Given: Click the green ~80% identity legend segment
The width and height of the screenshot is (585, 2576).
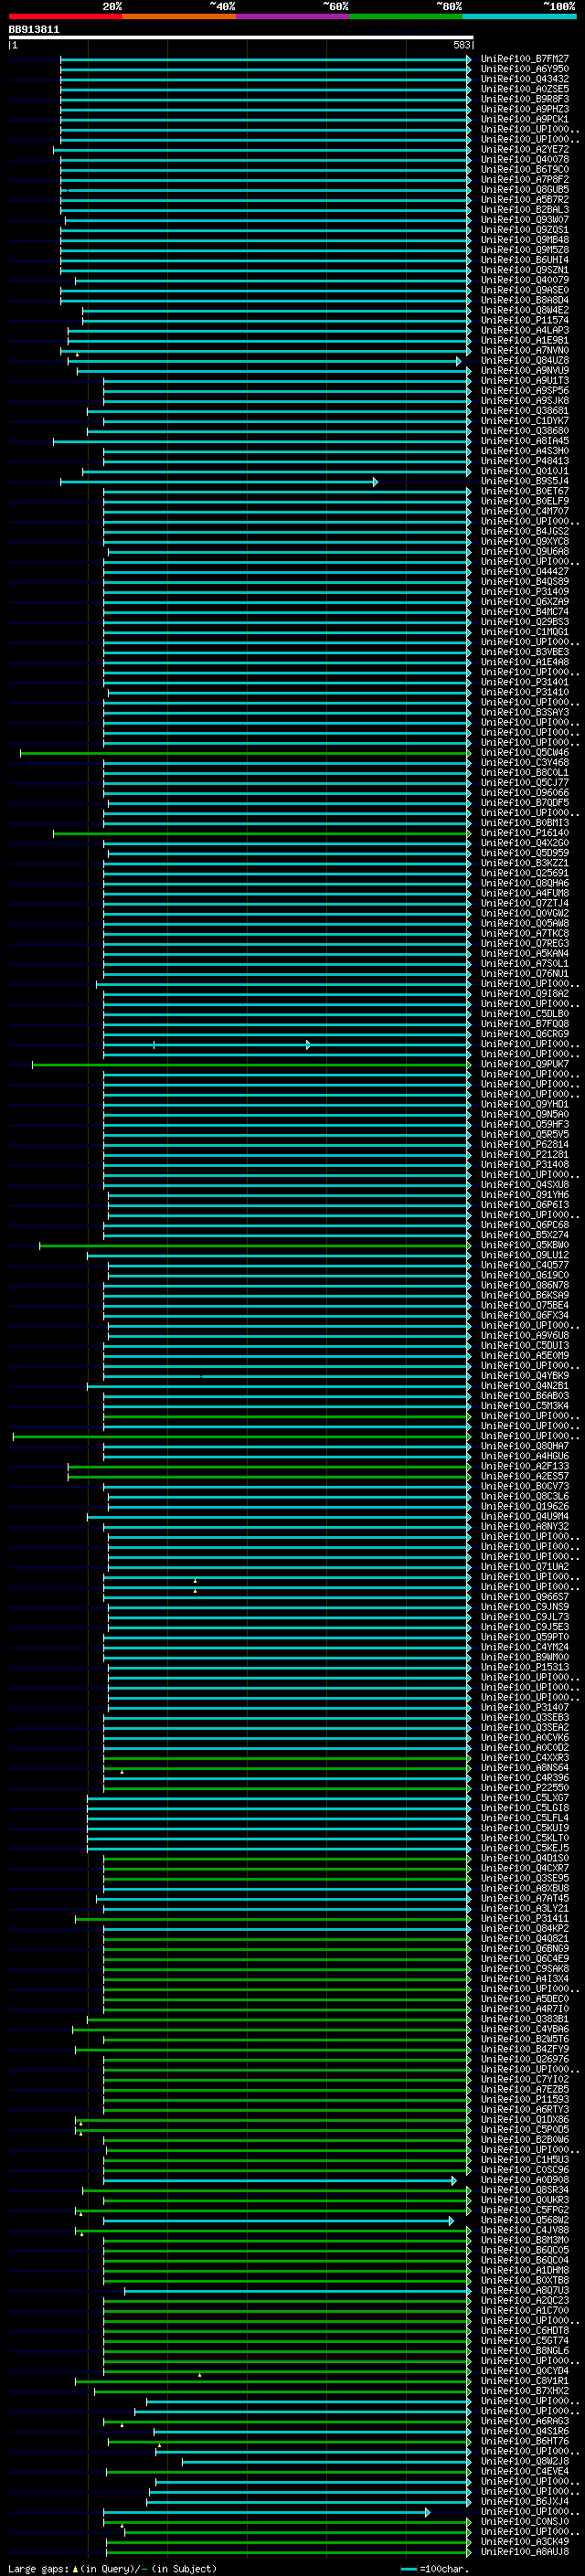Looking at the screenshot, I should point(406,17).
